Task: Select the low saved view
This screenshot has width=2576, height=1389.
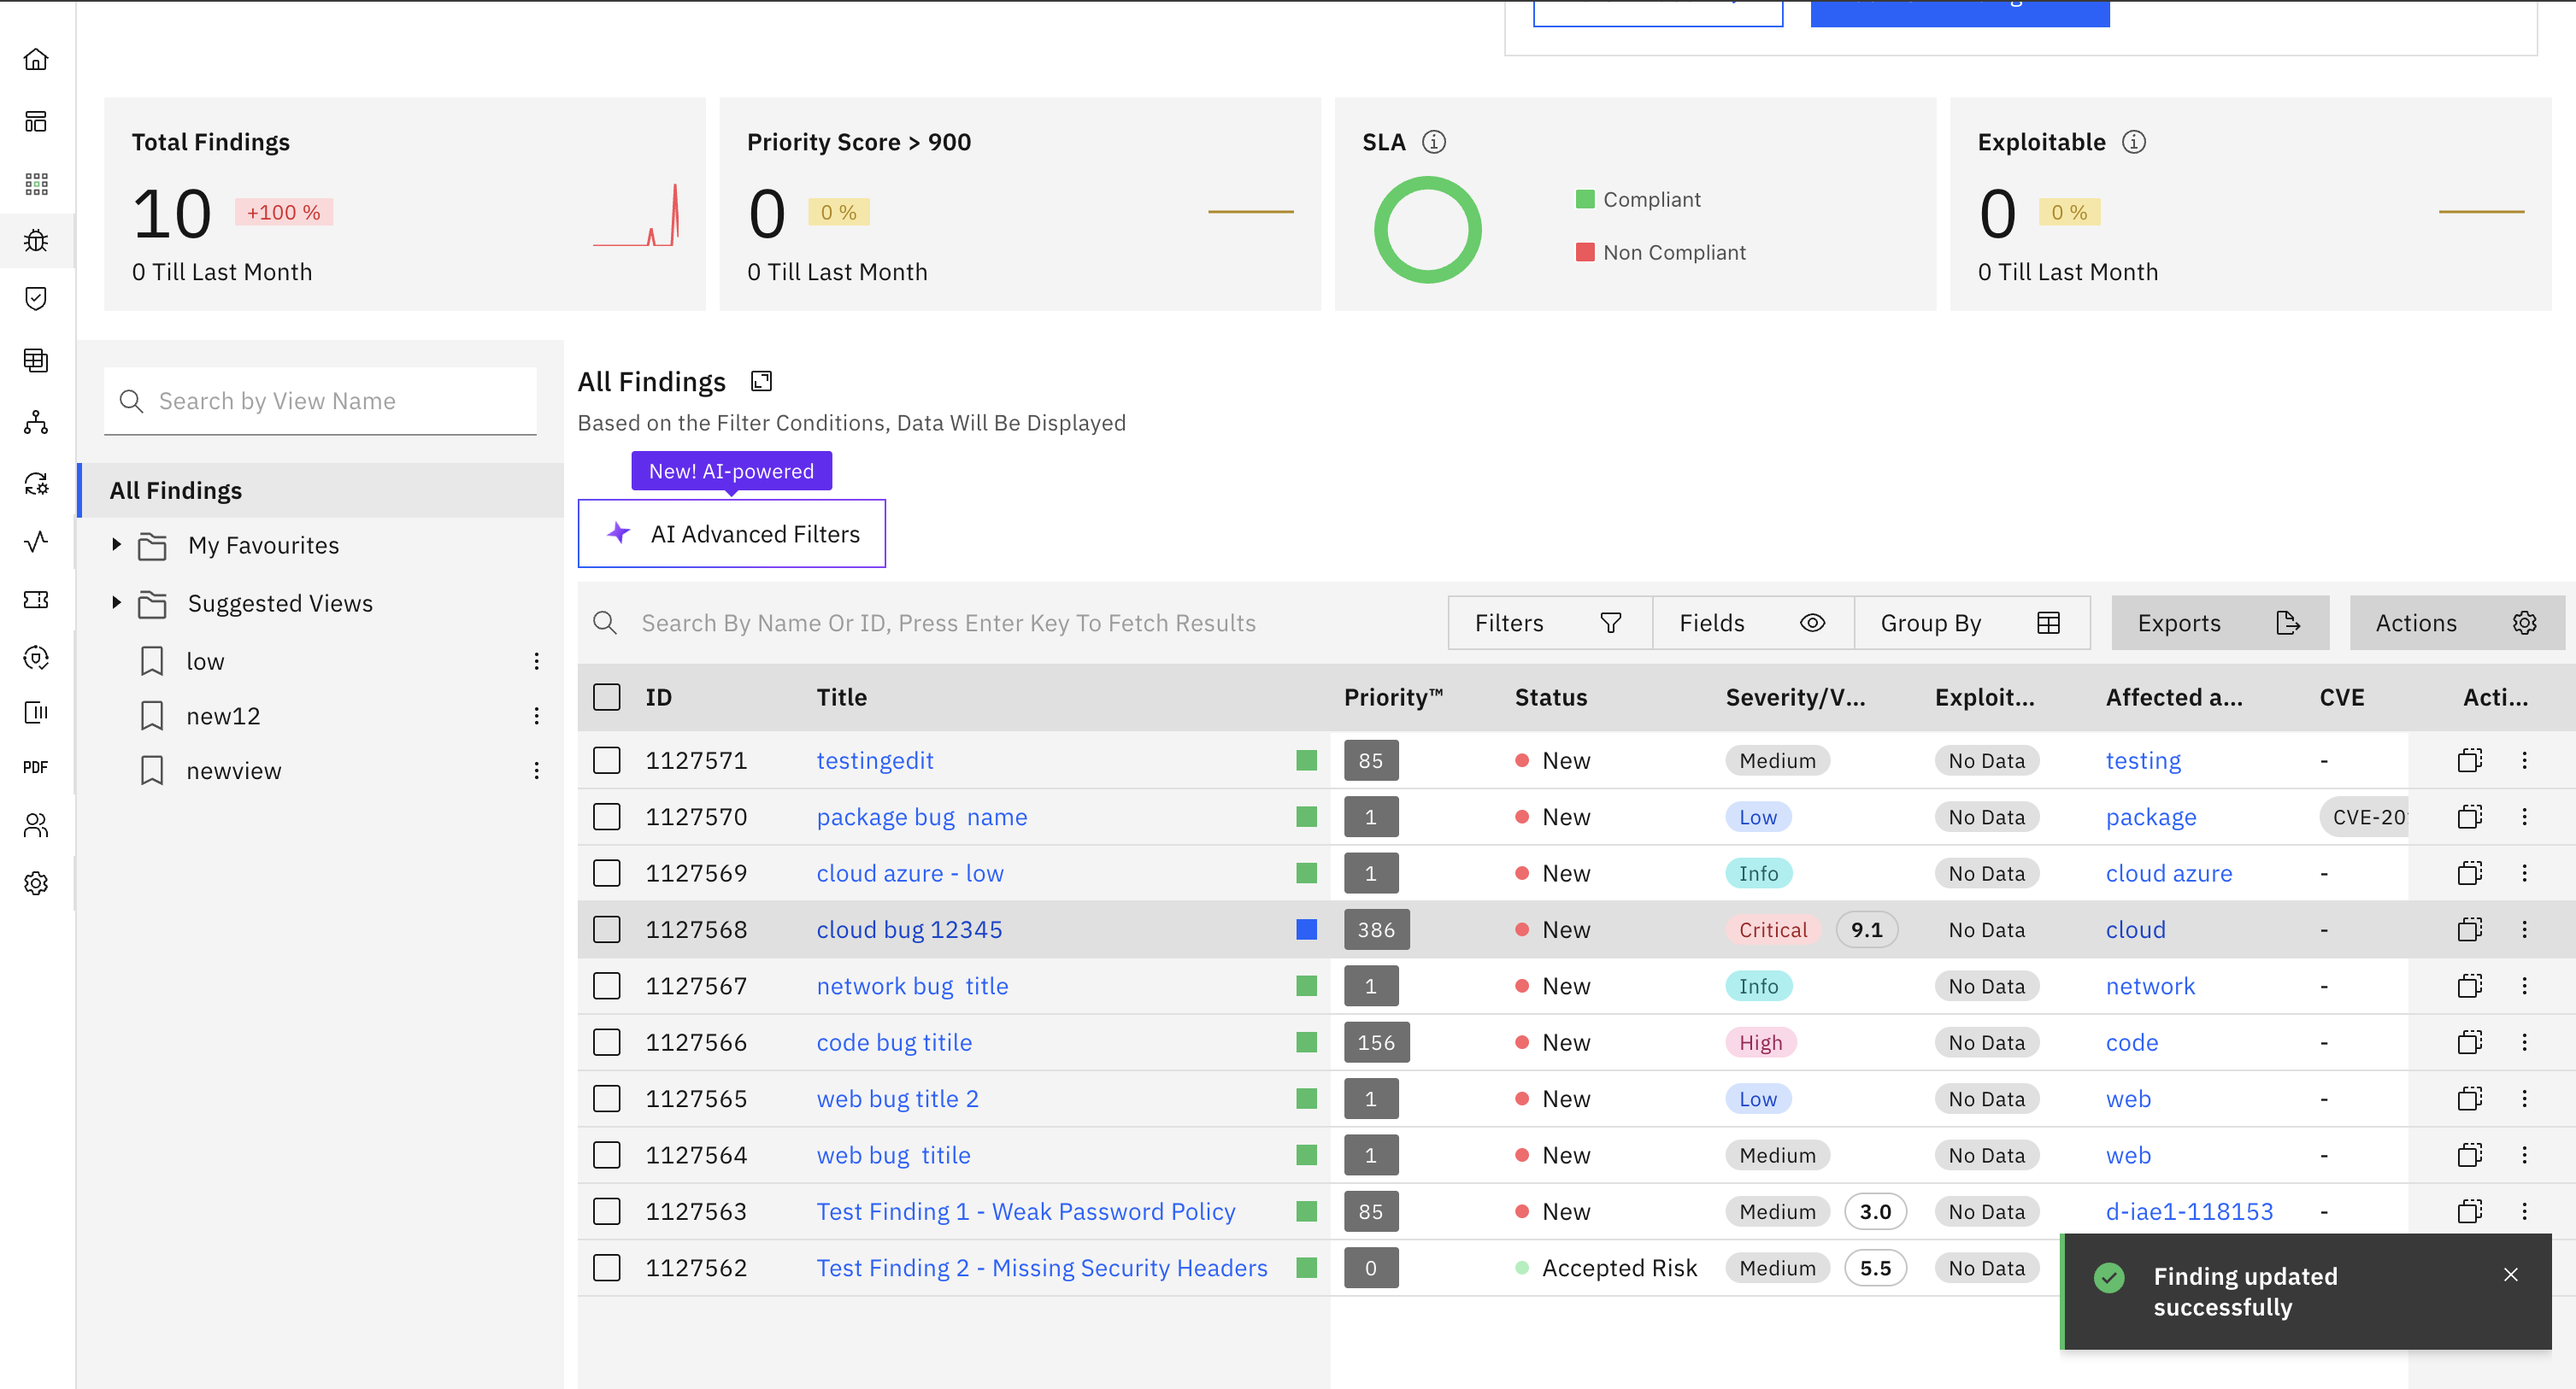Action: point(206,661)
